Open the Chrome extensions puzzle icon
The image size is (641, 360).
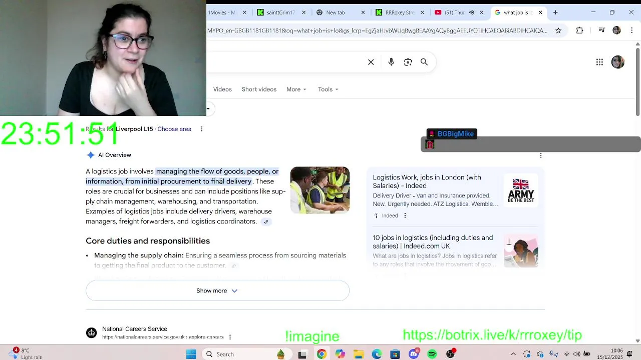579,30
